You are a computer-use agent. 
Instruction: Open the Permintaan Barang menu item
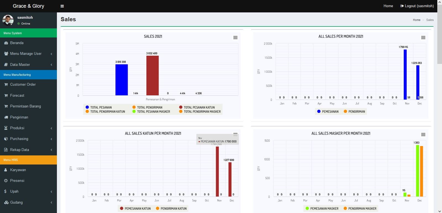click(x=25, y=106)
